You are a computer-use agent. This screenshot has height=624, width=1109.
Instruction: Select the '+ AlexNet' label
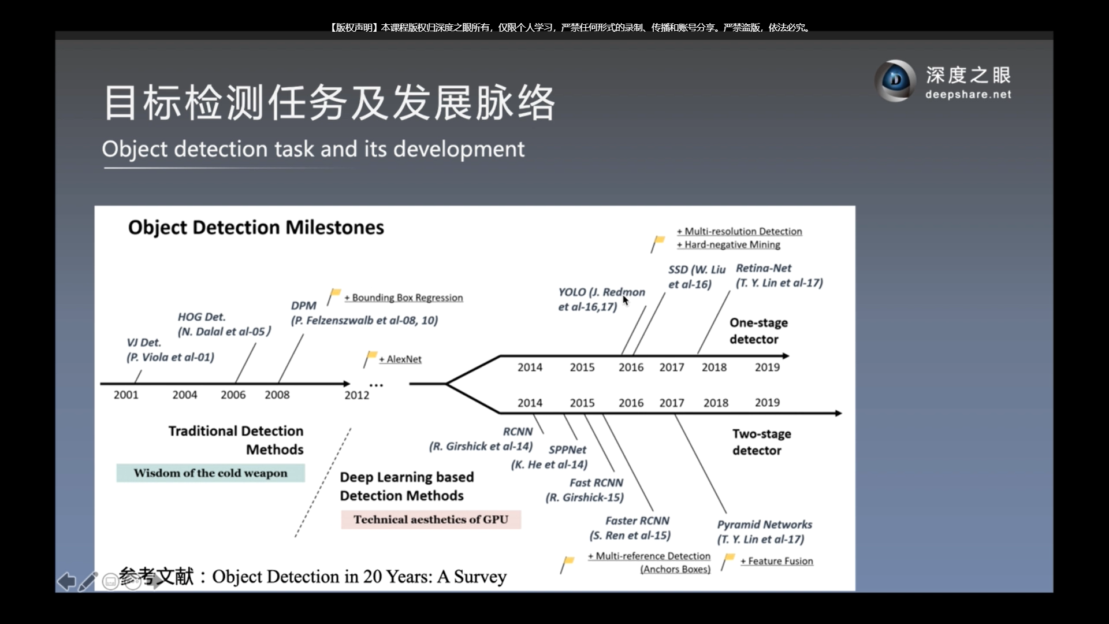tap(400, 359)
